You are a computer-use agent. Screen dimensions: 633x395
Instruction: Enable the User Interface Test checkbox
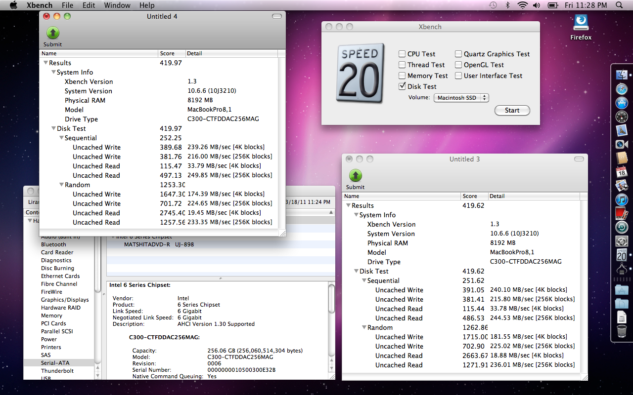point(458,76)
